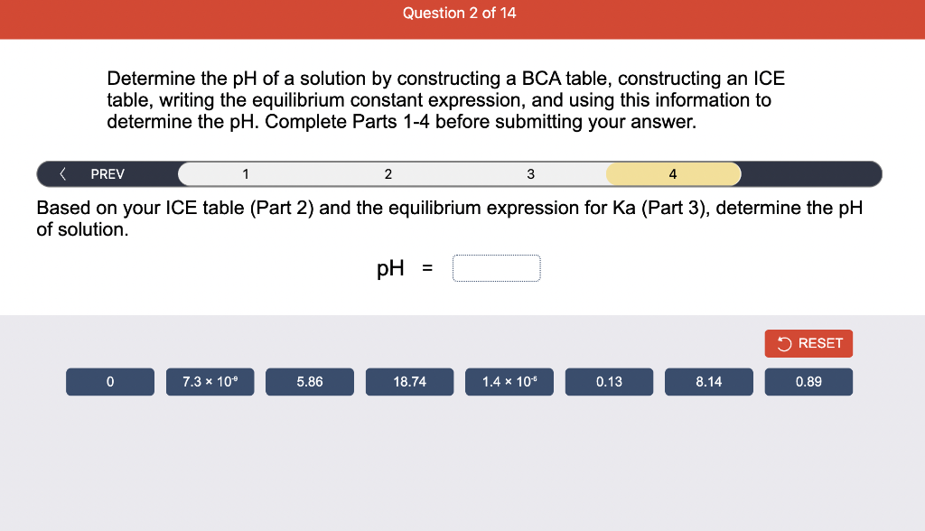Select the 5.86 answer option
925x531 pixels.
[x=309, y=381]
